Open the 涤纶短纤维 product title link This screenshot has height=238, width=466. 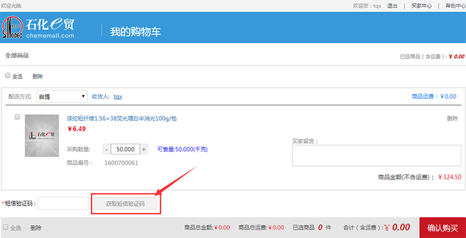pos(122,119)
